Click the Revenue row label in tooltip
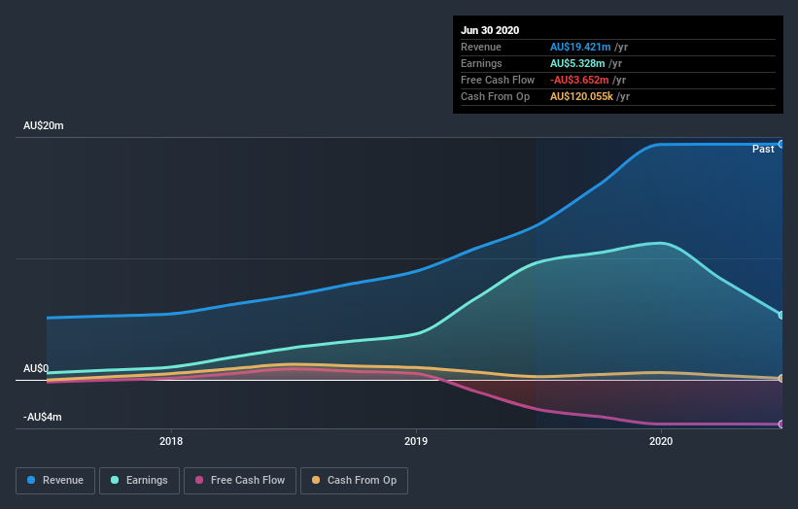 click(x=481, y=47)
